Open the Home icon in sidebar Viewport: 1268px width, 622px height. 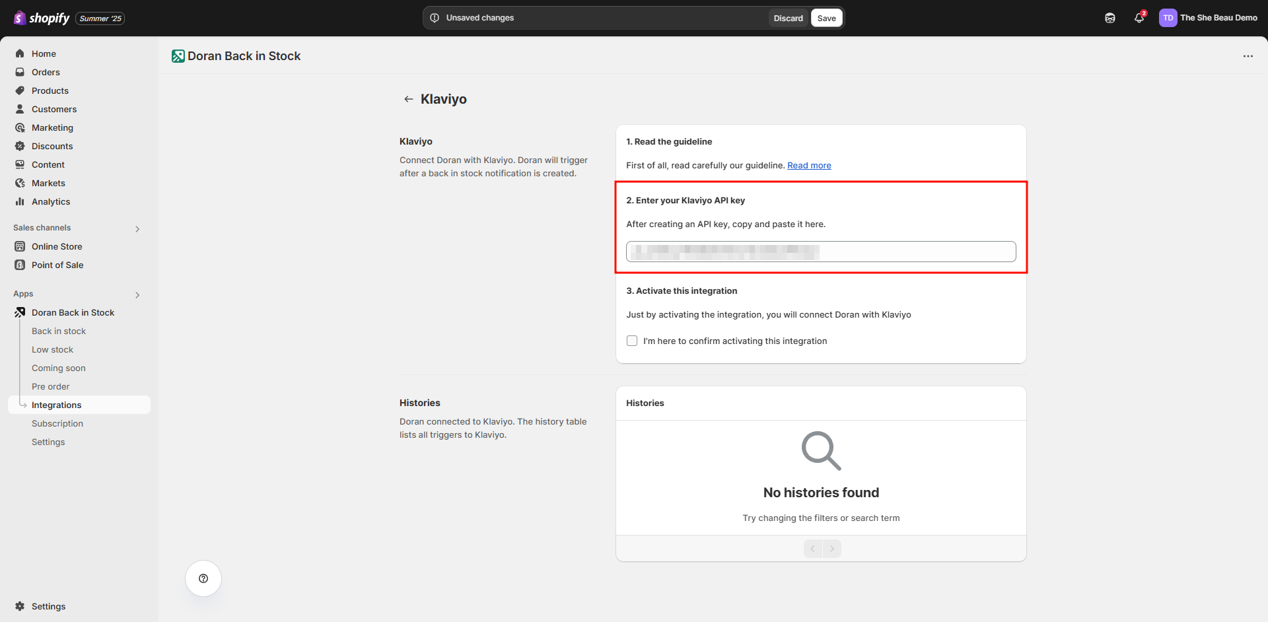point(20,53)
